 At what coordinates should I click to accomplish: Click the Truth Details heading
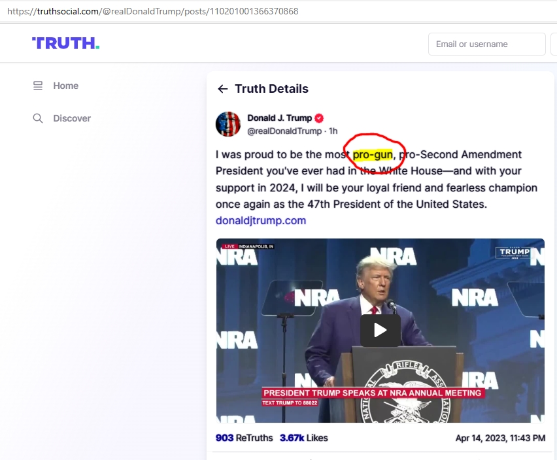[271, 89]
